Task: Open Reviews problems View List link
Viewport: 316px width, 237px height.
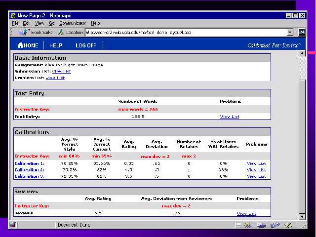Action: click(x=246, y=213)
